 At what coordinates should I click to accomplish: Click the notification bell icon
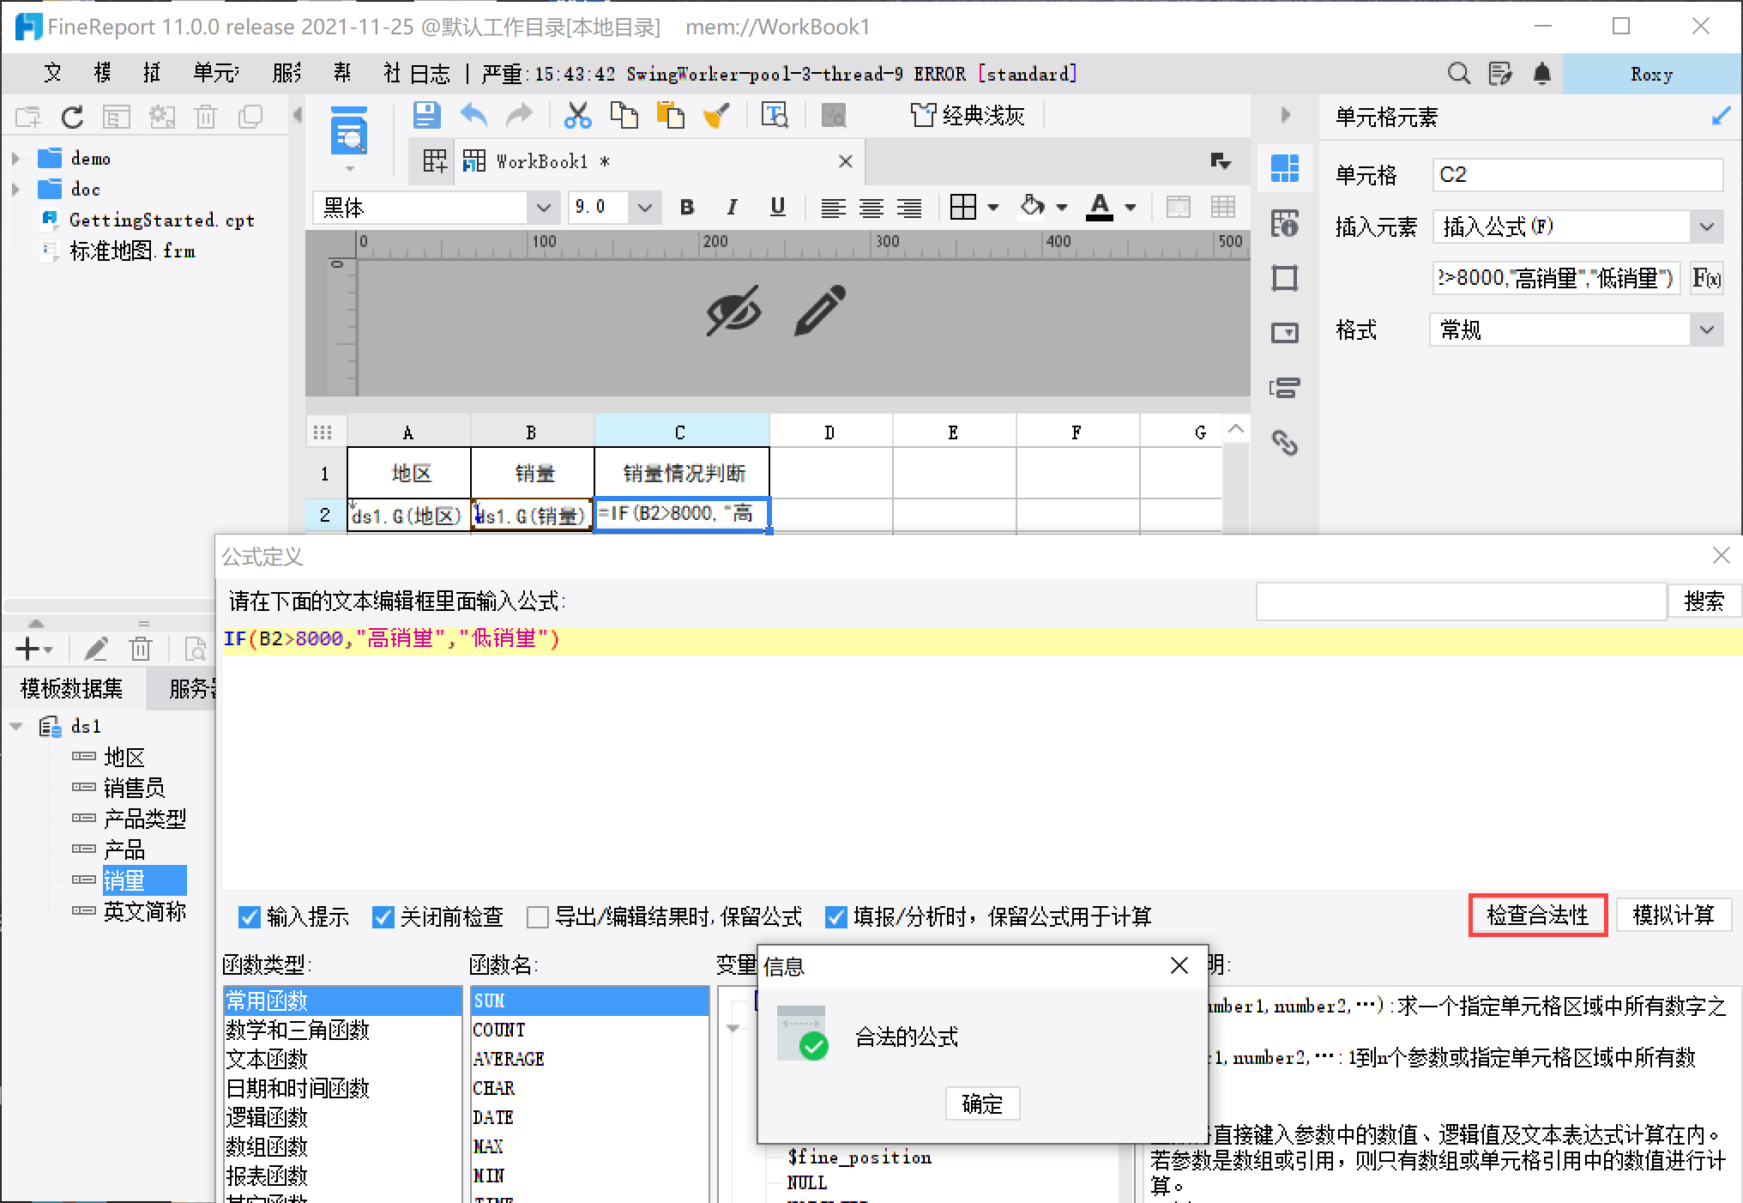1541,74
